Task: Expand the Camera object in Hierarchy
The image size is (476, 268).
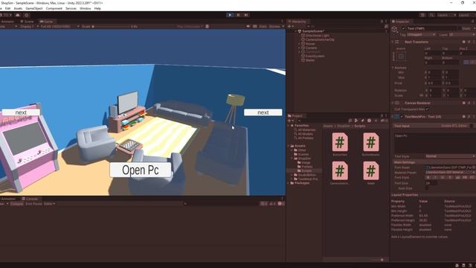Action: coord(299,48)
